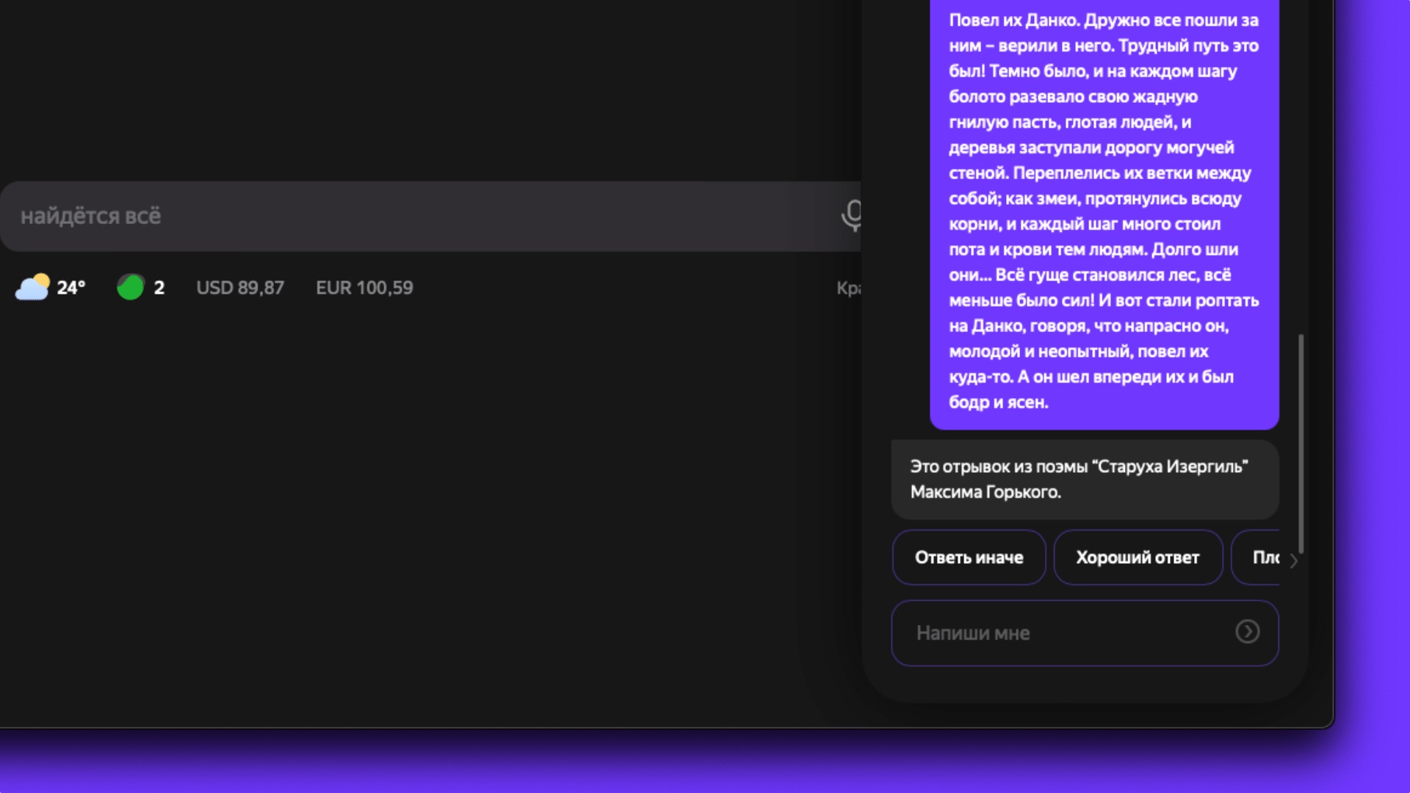Click the microphone voice search icon
This screenshot has height=793, width=1410.
coord(852,215)
